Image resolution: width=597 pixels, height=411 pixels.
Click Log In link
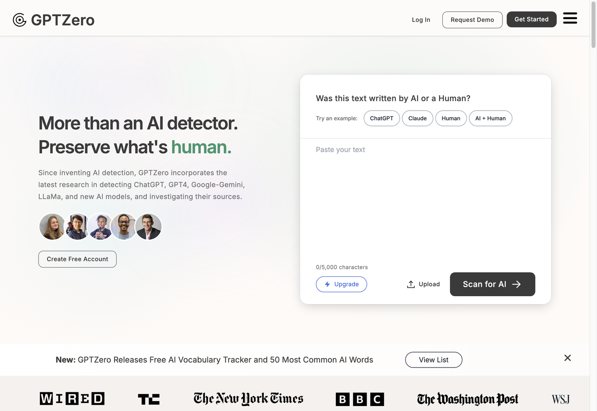421,20
